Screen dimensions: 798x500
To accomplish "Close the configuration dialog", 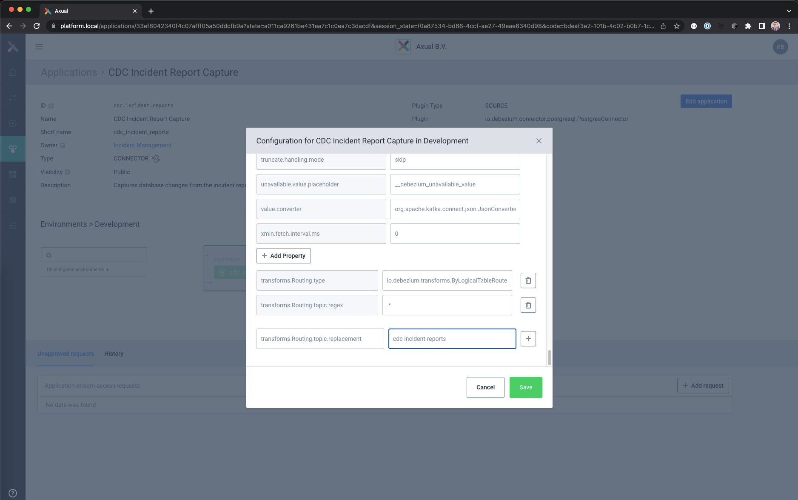I will pyautogui.click(x=539, y=141).
